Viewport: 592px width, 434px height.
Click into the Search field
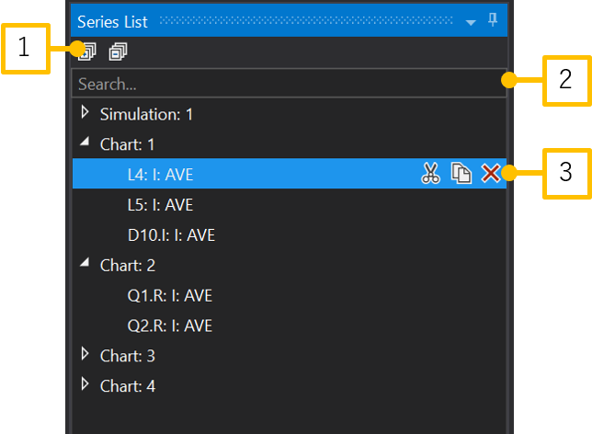point(276,84)
